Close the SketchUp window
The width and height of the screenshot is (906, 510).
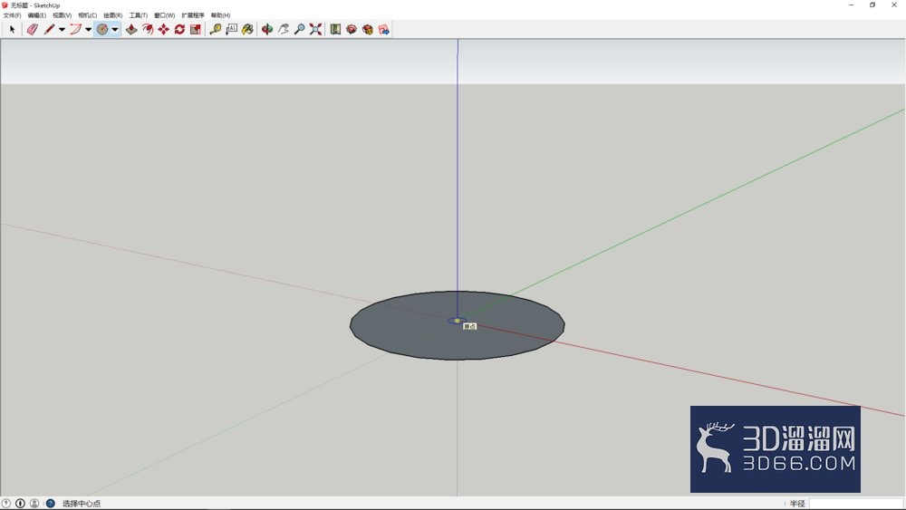[x=894, y=5]
